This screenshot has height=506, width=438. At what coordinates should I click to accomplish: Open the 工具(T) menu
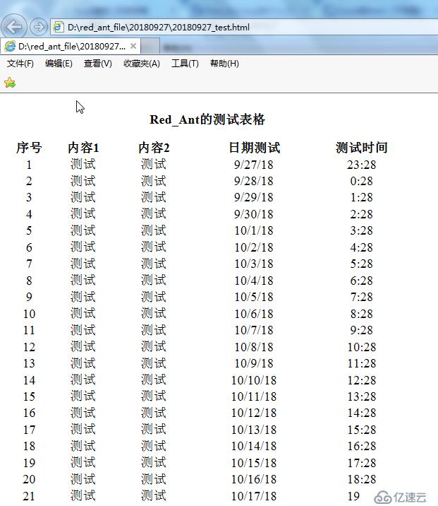(185, 64)
